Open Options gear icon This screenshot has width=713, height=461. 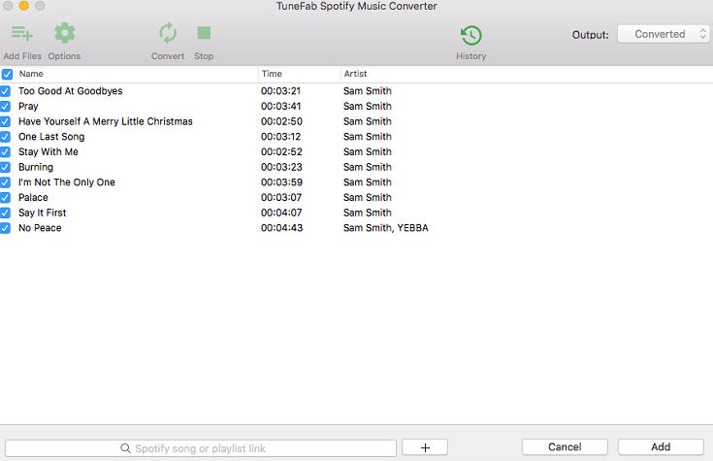64,35
